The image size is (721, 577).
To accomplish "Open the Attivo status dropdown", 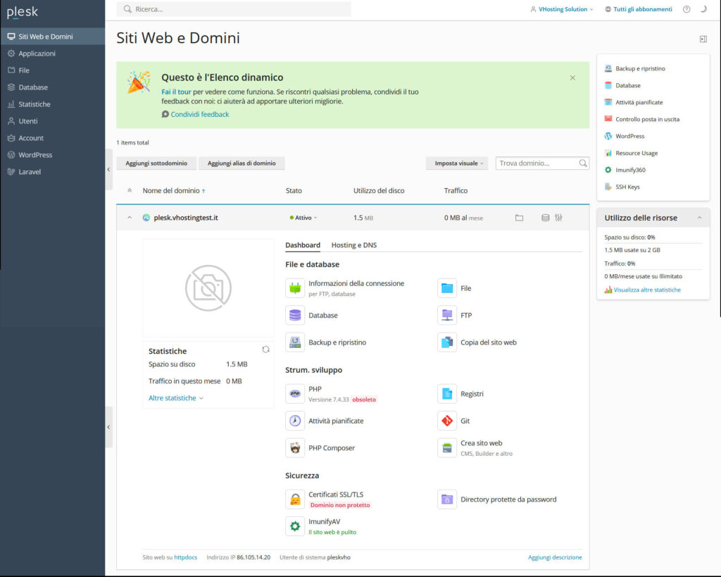I will pos(303,218).
